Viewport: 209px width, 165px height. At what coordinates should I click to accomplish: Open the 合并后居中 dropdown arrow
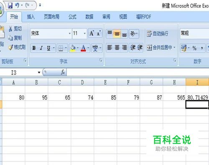click(x=174, y=48)
